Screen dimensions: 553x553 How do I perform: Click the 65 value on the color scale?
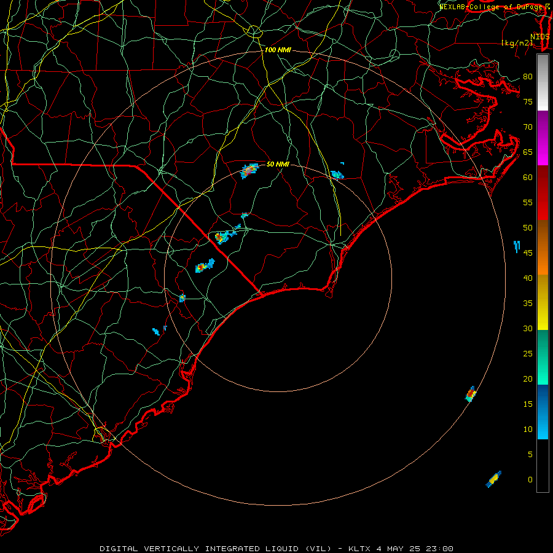[x=528, y=152]
